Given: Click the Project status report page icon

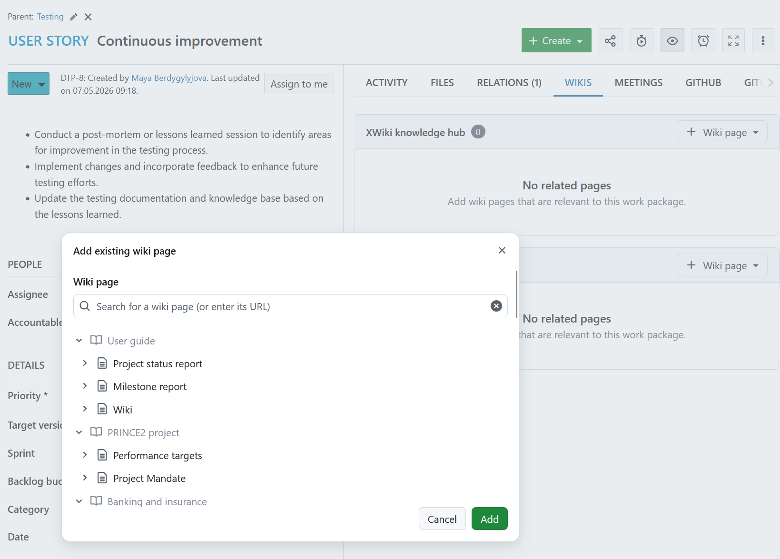Looking at the screenshot, I should point(102,363).
